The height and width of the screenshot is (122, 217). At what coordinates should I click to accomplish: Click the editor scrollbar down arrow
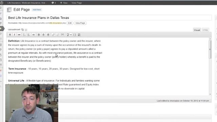pos(210,94)
